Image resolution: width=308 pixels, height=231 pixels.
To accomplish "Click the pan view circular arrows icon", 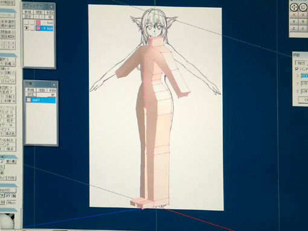I will point(294,8).
